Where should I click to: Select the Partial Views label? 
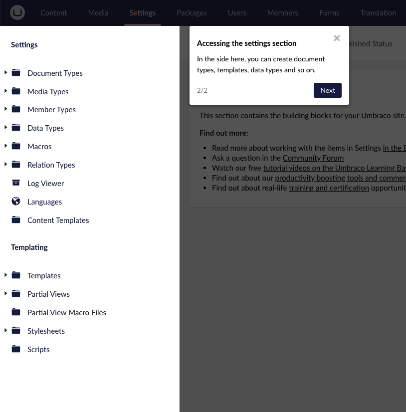(x=48, y=294)
